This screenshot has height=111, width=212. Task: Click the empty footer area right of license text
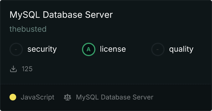[x=181, y=97]
